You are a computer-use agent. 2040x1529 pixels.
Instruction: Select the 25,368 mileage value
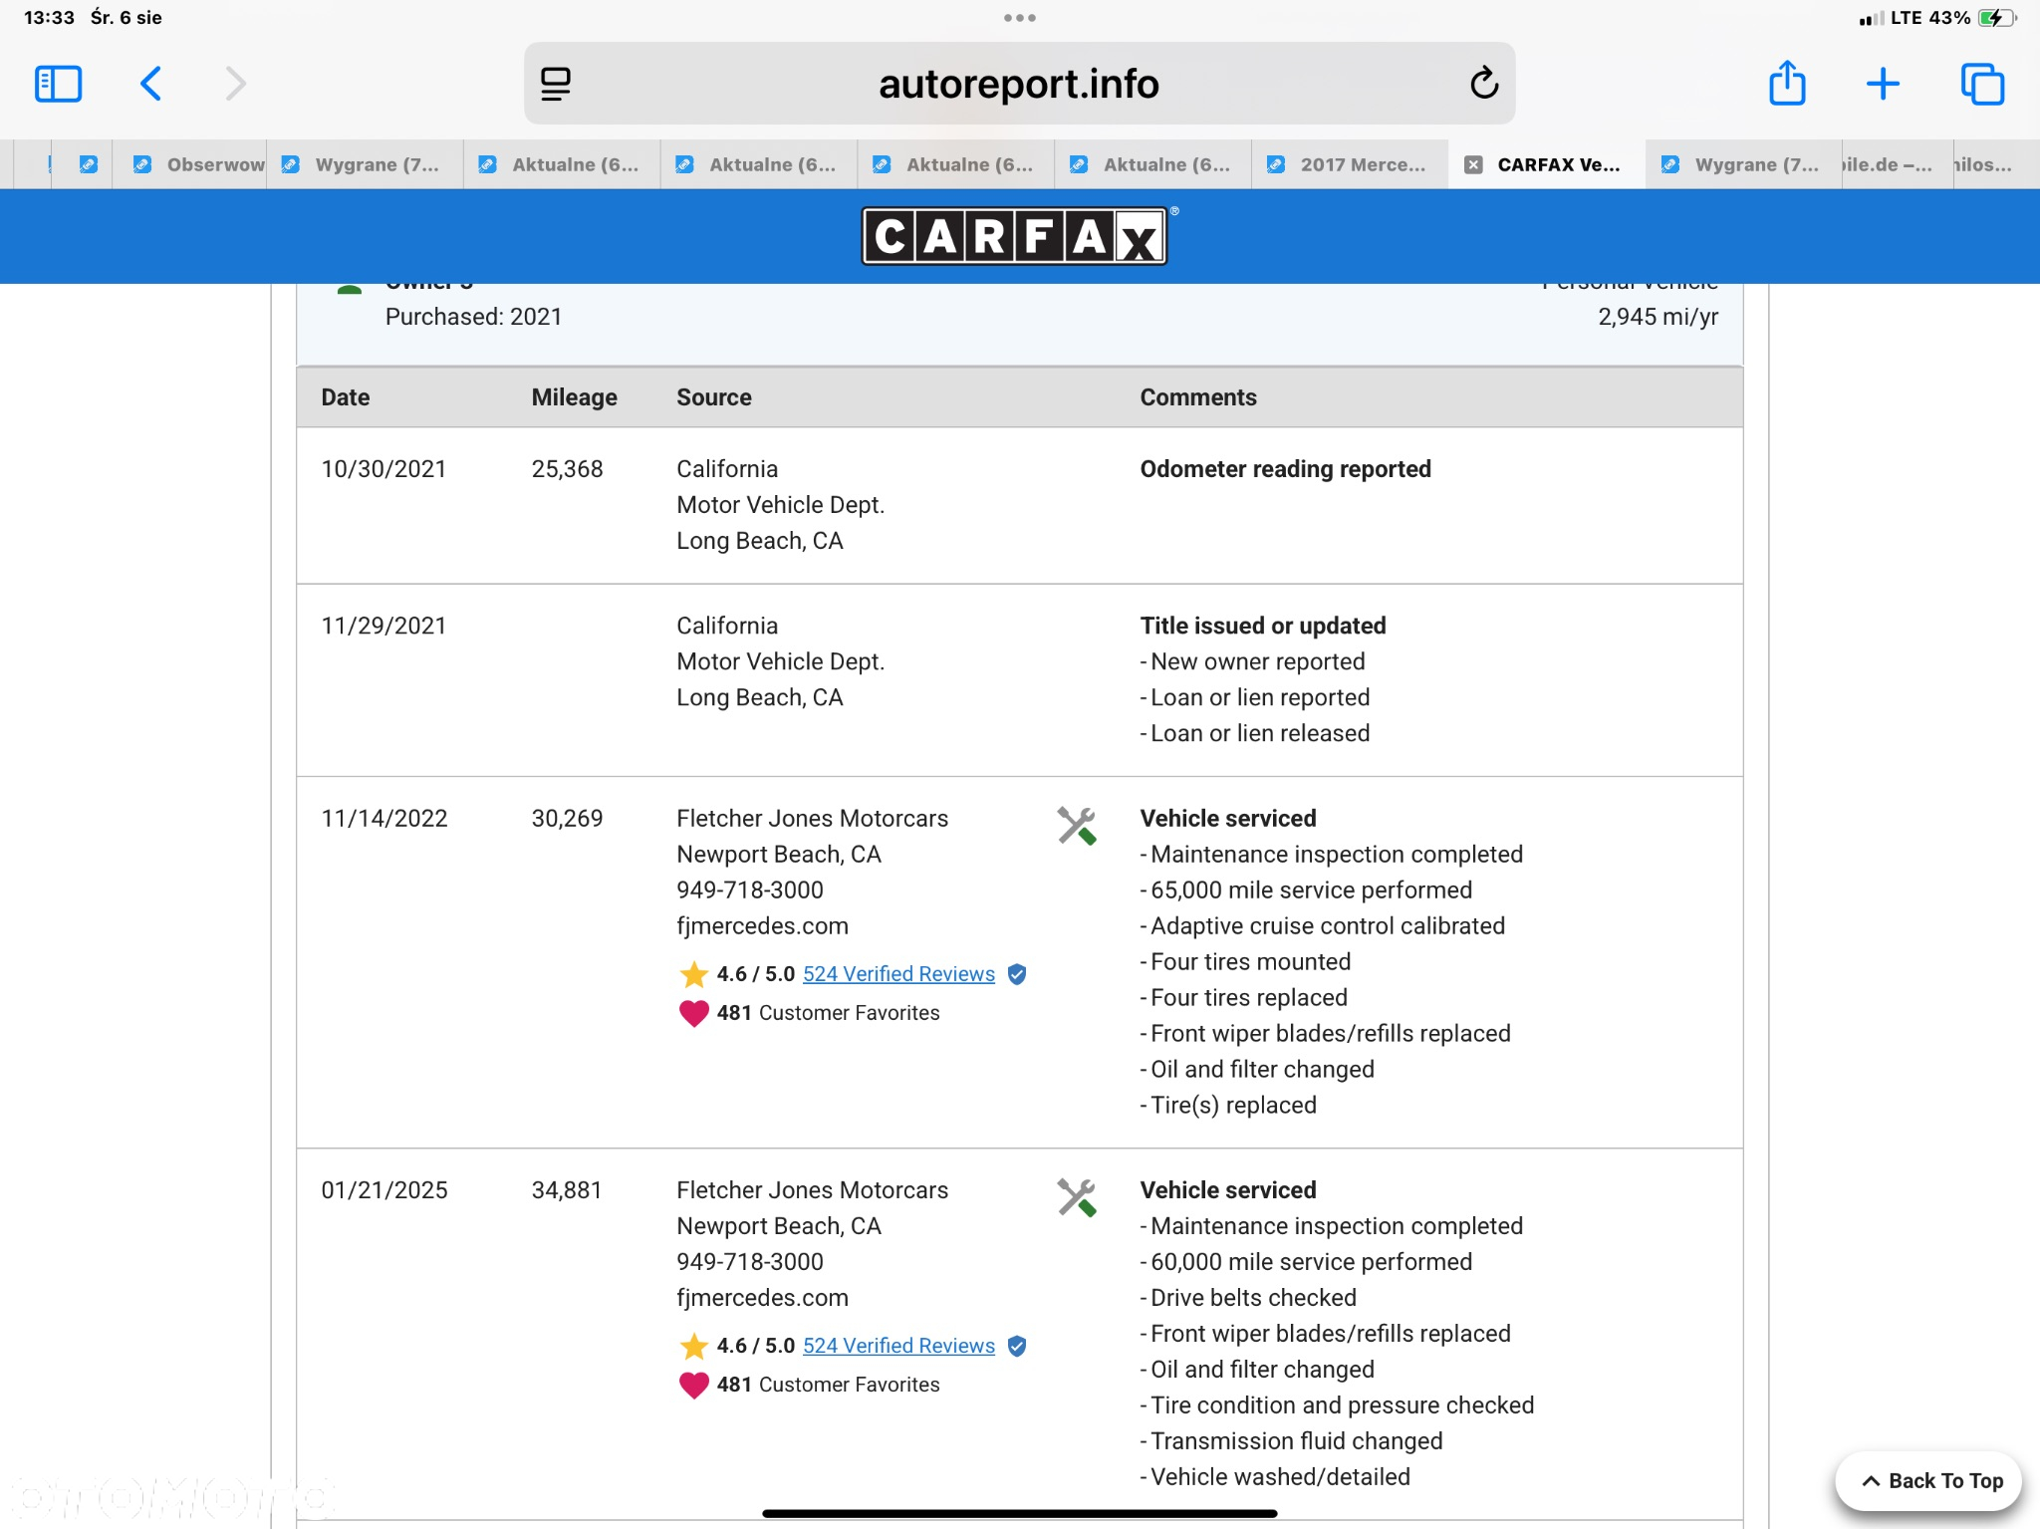pos(567,469)
